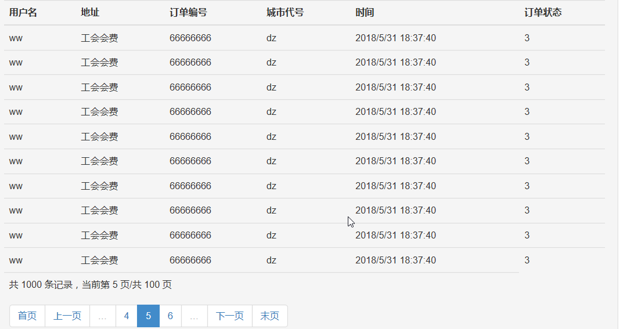Click the 订单编号 column header

188,13
